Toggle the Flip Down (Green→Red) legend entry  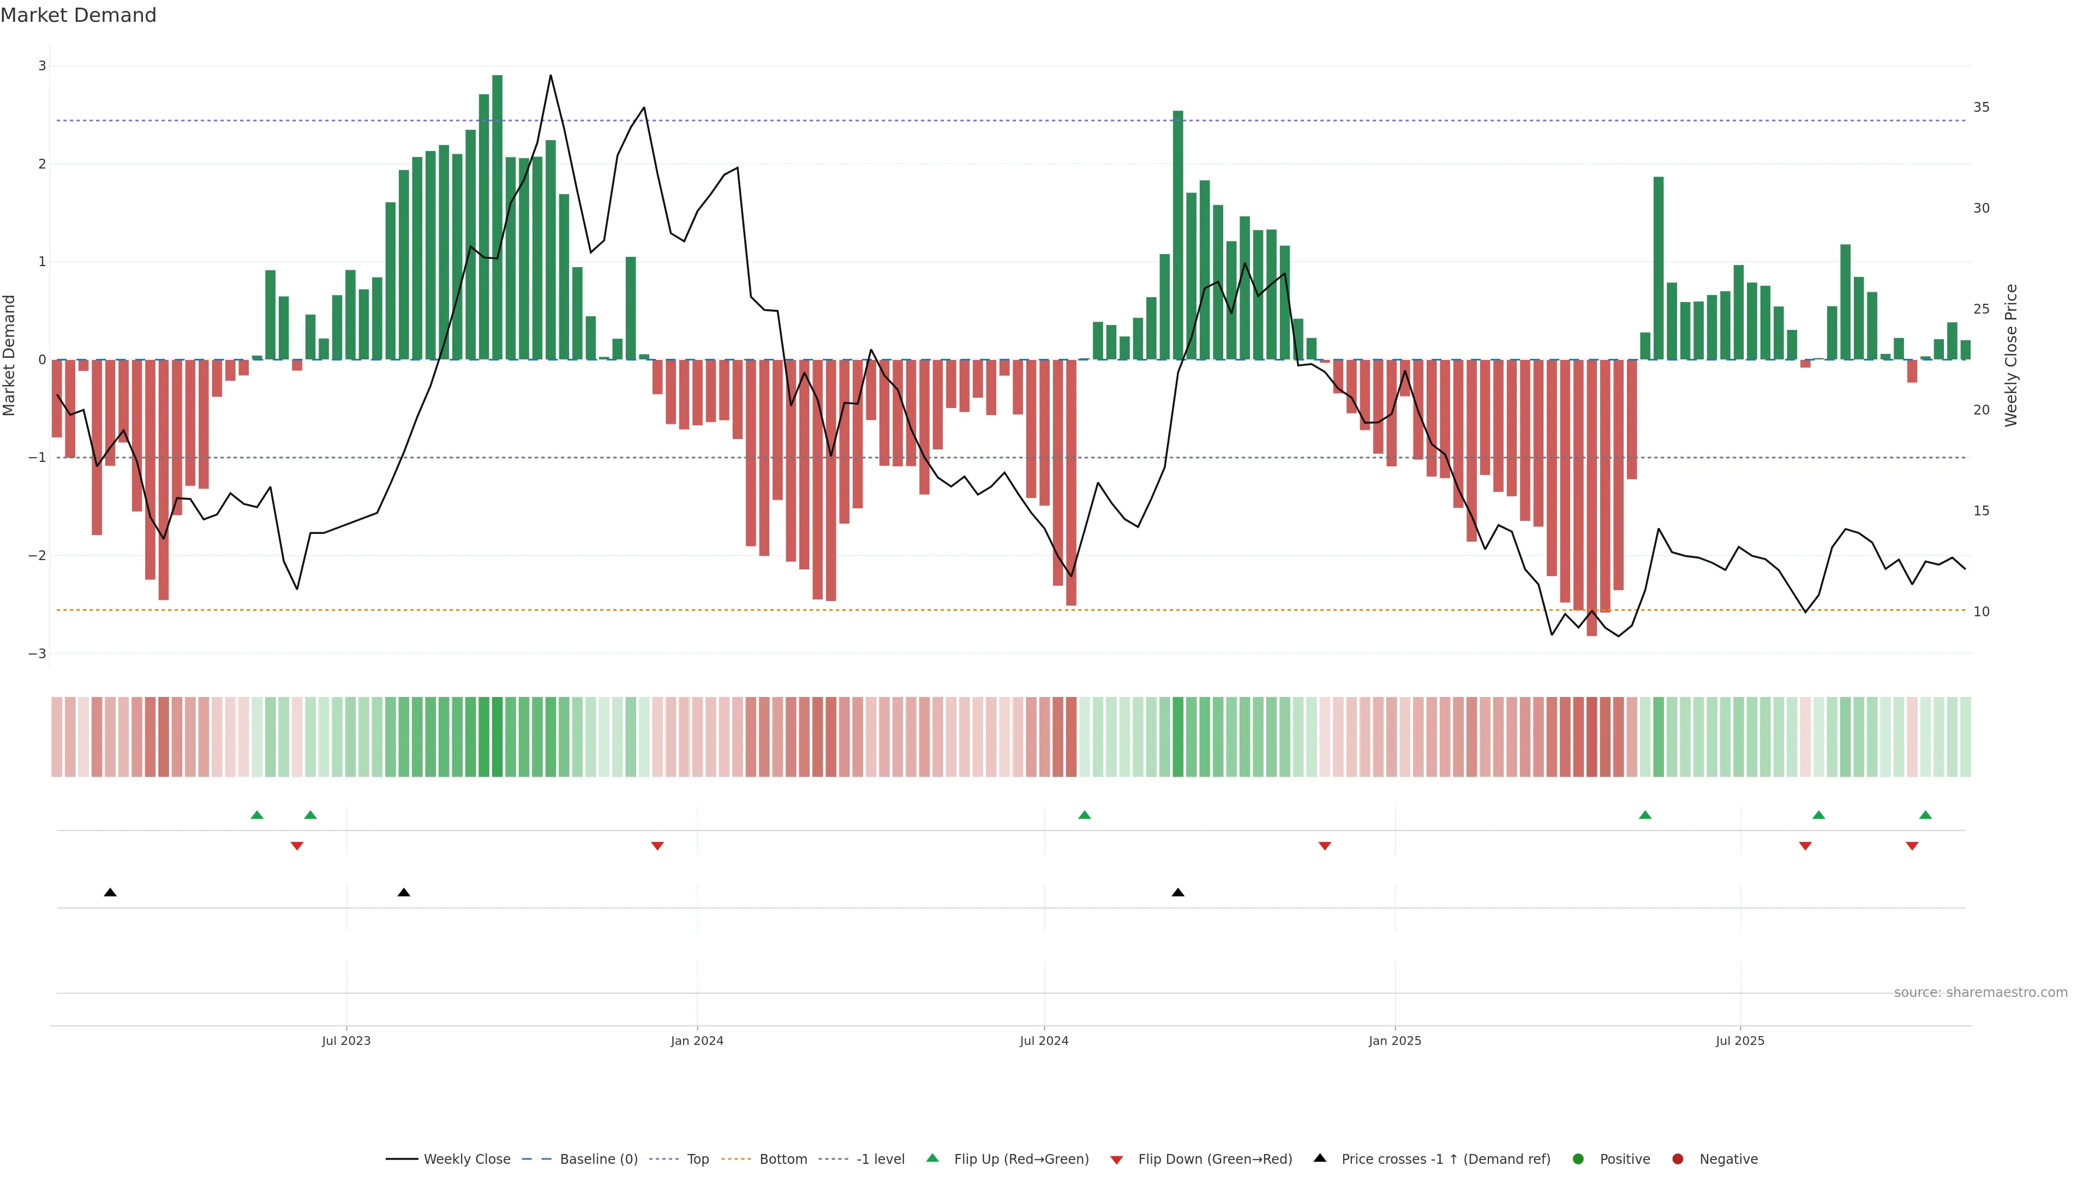pos(1214,1159)
